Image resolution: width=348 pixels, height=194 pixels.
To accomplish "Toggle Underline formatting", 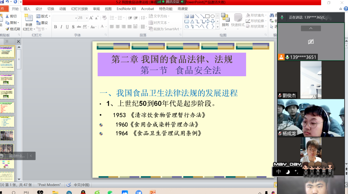I will coord(67,27).
